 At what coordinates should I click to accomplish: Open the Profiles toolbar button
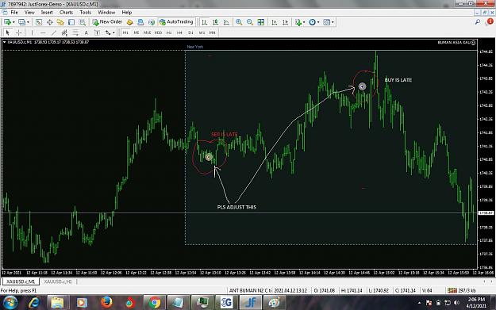click(x=21, y=22)
